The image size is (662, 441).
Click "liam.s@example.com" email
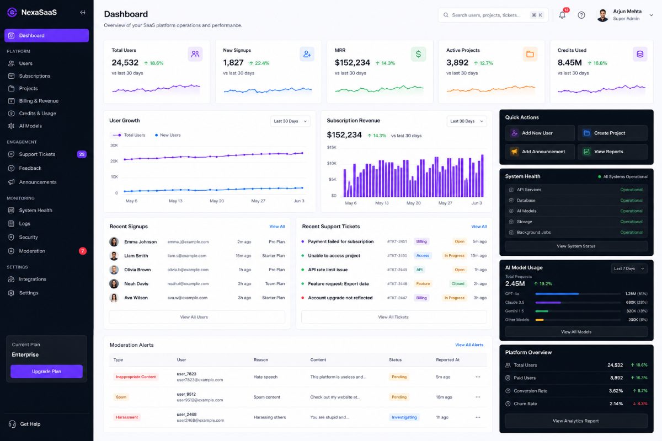(x=187, y=256)
